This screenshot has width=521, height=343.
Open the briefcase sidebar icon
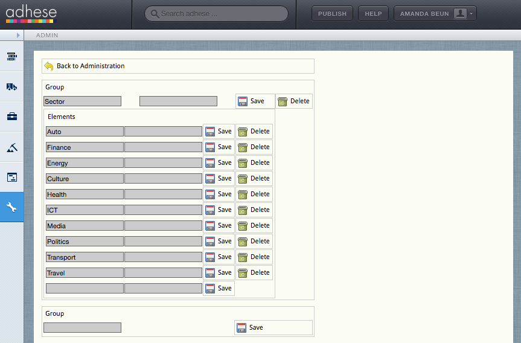[11, 117]
